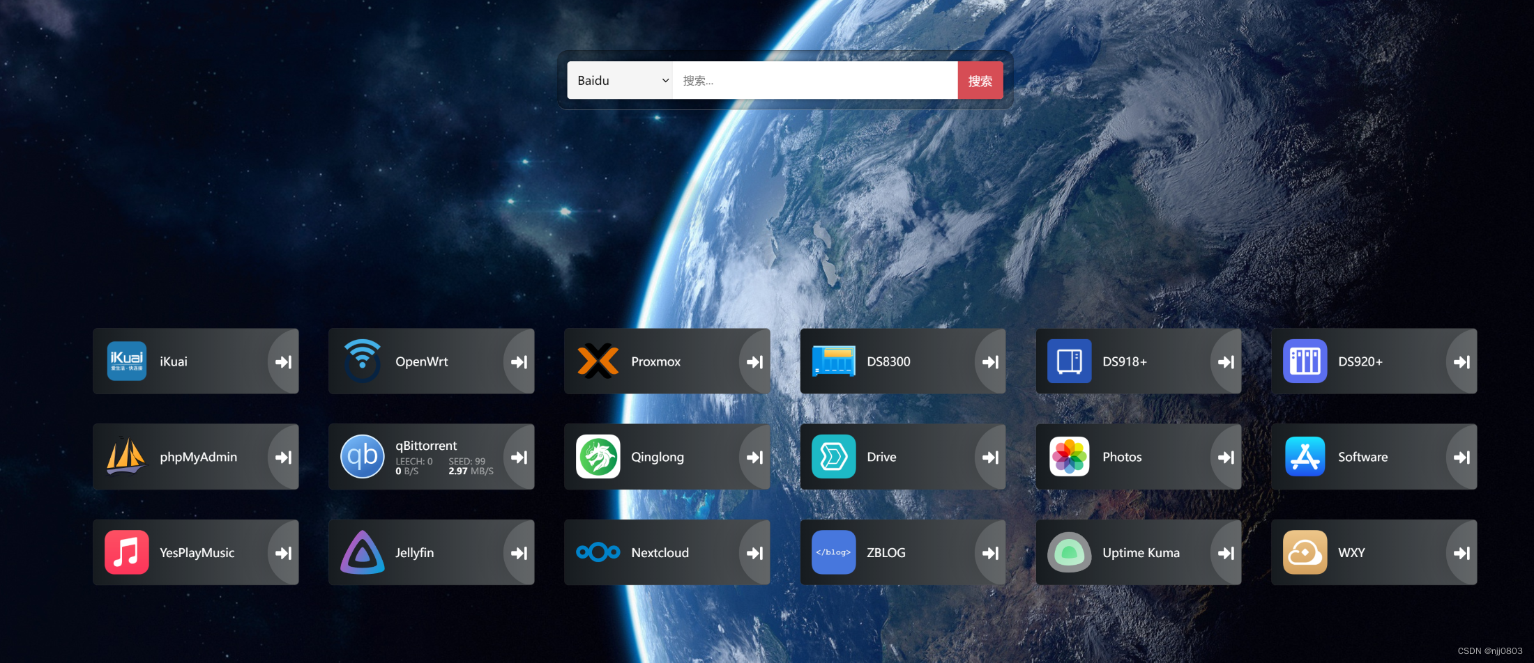1534x663 pixels.
Task: Click the DS920+ purple icon
Action: 1305,361
